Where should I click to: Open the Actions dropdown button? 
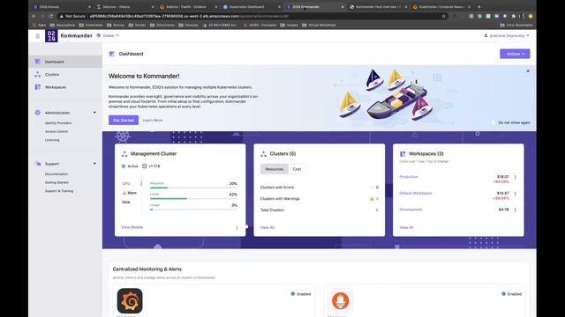tap(515, 54)
